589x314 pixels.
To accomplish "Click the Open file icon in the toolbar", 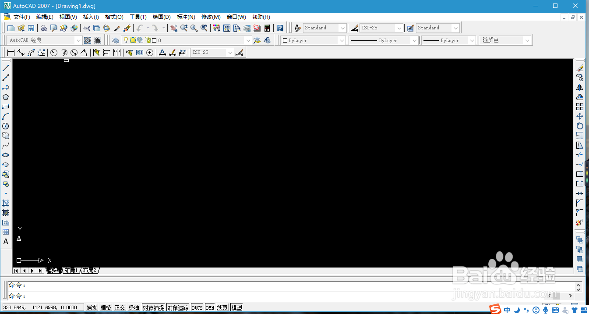I will [21, 28].
